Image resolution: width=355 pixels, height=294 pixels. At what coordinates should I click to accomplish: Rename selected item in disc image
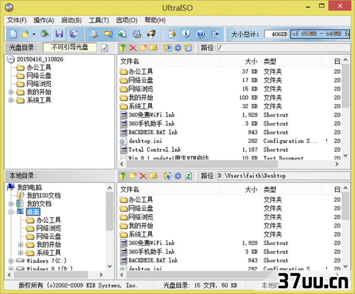click(x=153, y=48)
